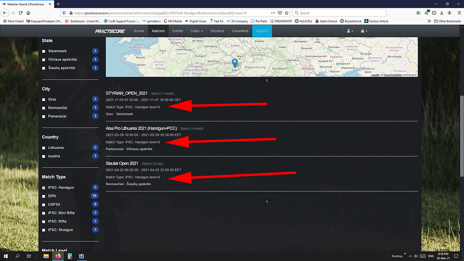Check the Lithuania country filter
Viewport: 464px width, 261px height.
point(44,148)
